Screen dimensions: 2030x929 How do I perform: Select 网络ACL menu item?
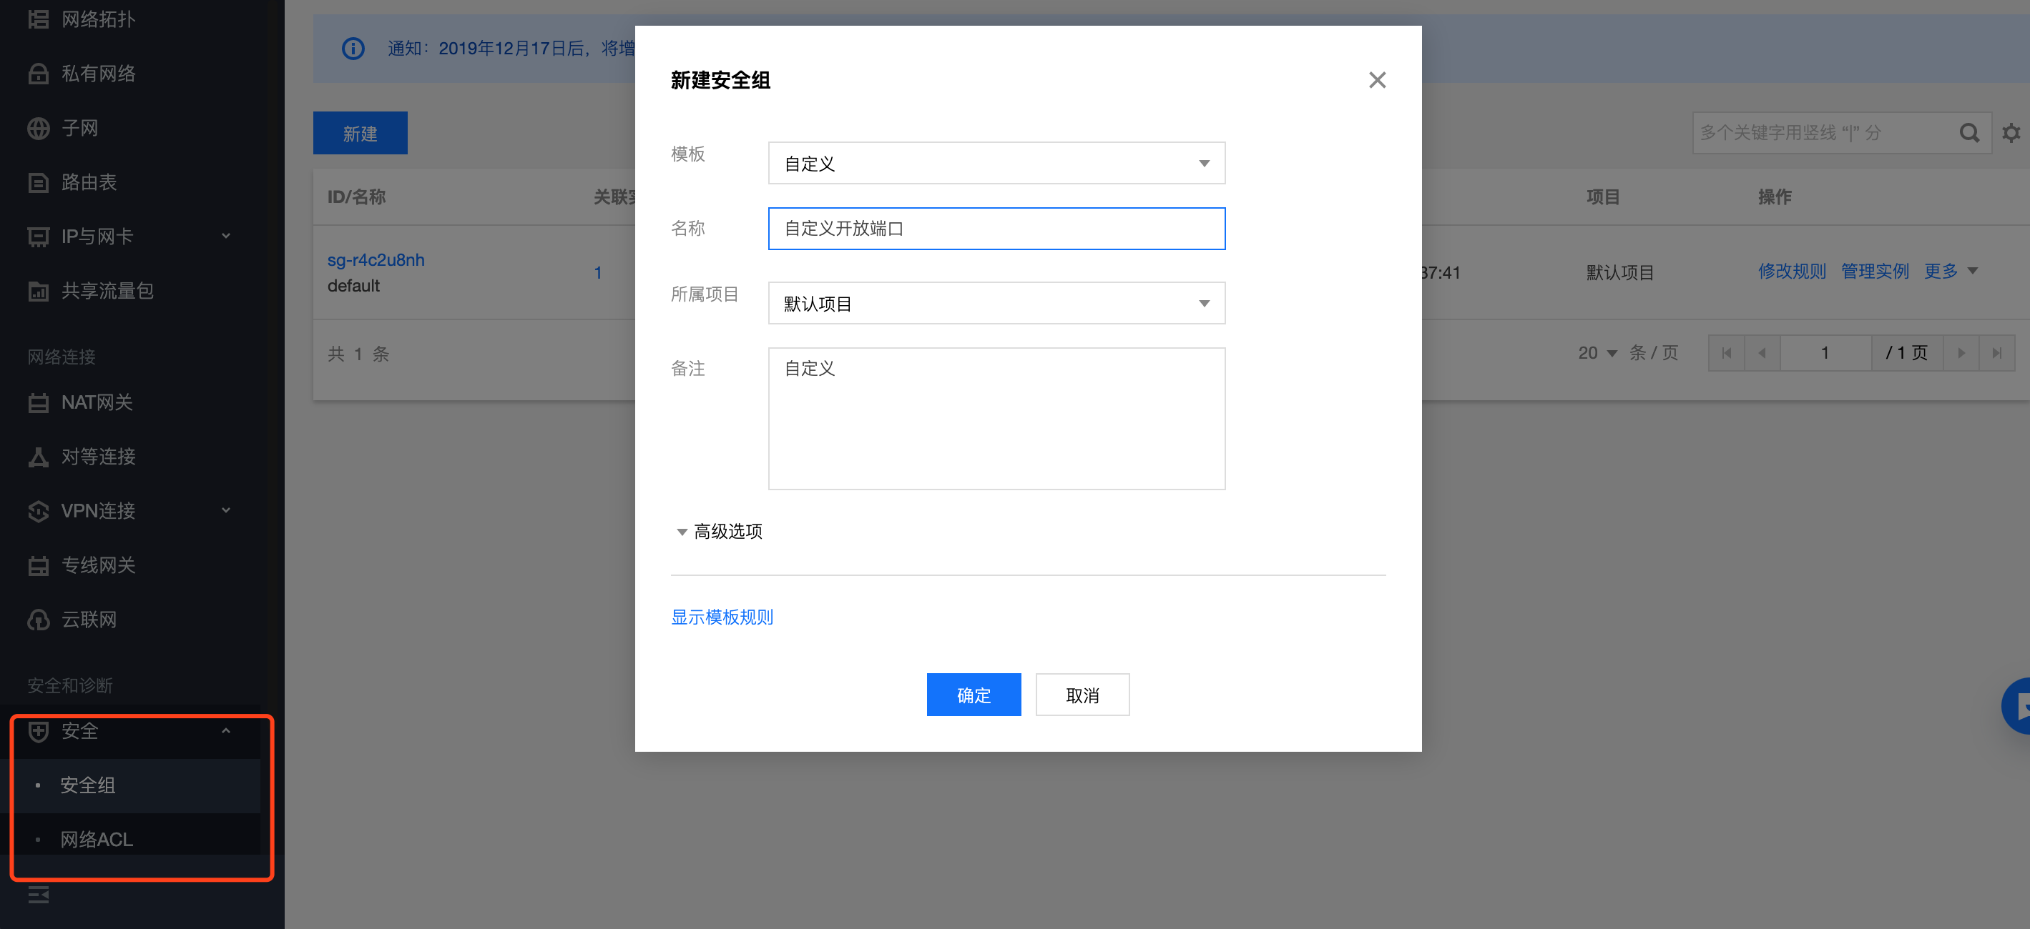(x=97, y=840)
